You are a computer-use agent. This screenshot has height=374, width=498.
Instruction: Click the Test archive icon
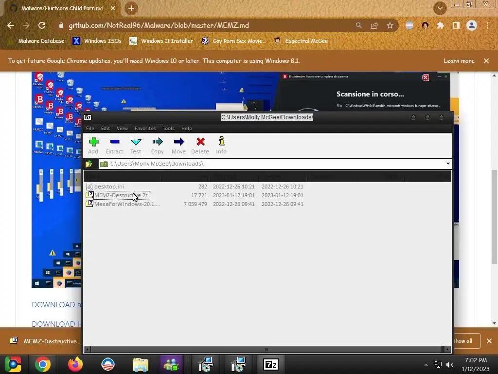pos(136,145)
